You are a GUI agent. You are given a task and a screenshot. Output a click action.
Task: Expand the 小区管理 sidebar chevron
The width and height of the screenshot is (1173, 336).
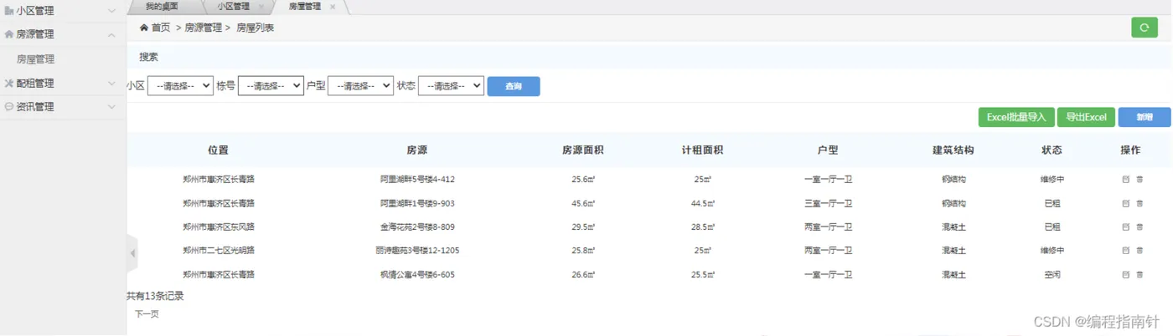click(x=112, y=11)
